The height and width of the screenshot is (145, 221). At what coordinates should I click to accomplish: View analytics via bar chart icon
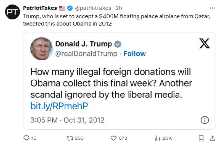[157, 138]
